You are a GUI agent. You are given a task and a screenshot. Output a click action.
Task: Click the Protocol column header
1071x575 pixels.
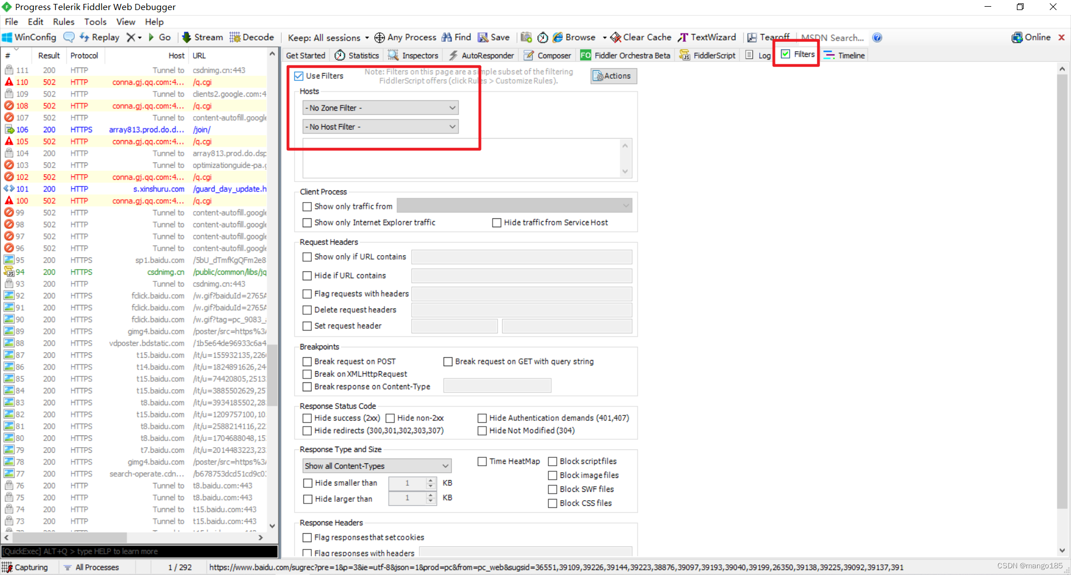[85, 55]
